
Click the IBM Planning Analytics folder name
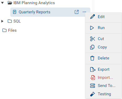point(34,3)
